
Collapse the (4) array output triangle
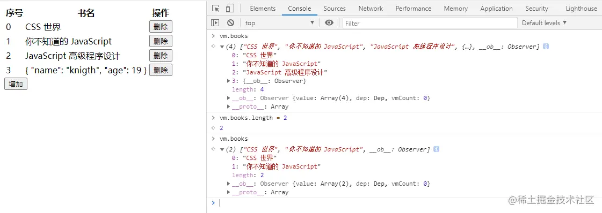222,47
